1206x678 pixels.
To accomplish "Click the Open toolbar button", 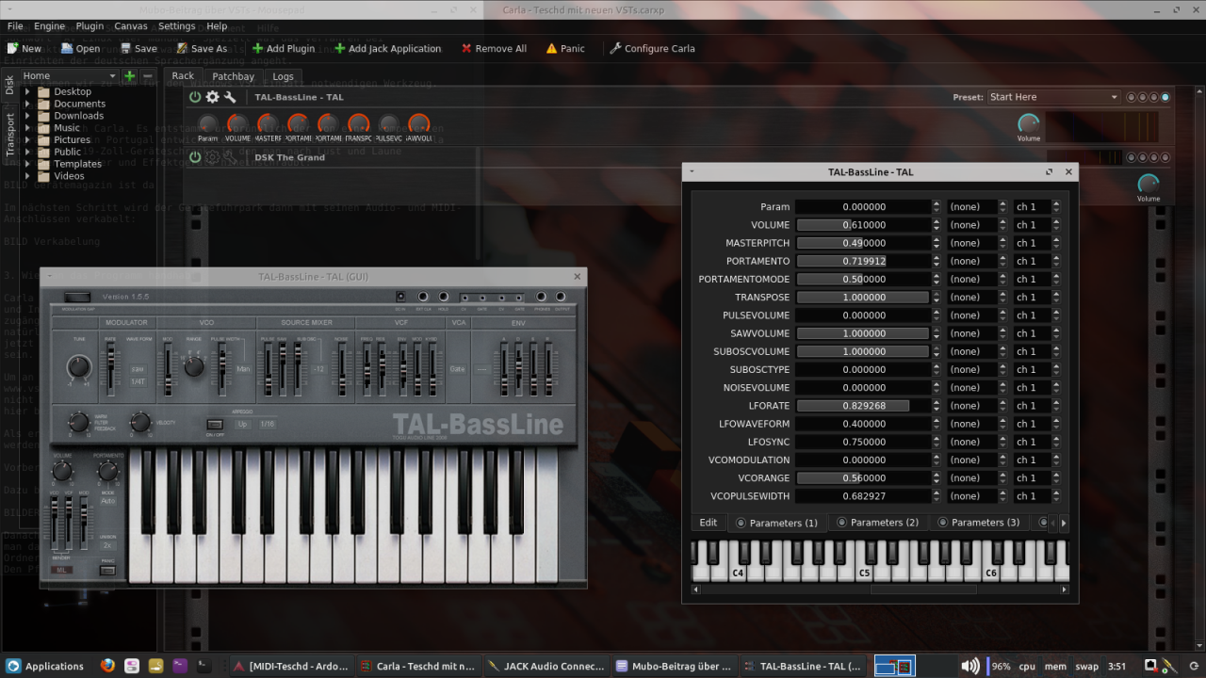I will (80, 48).
